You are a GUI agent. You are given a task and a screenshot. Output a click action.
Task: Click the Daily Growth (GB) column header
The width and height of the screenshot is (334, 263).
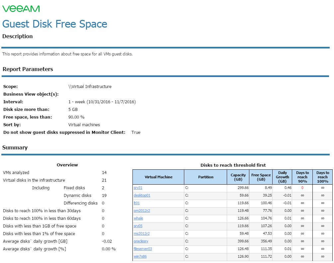pyautogui.click(x=282, y=177)
